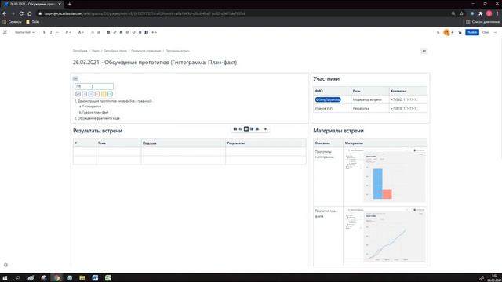Viewport: 502px width, 282px height.
Task: Open the 'Проектное управление' breadcrumb
Action: (x=146, y=51)
